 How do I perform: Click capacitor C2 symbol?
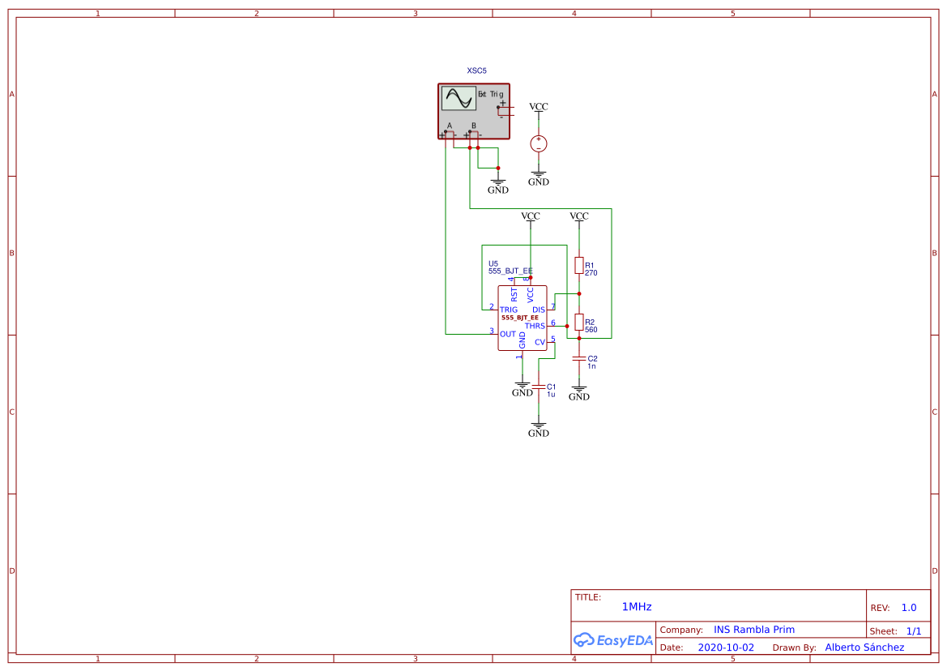click(x=578, y=358)
